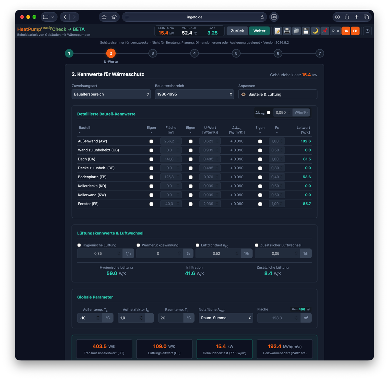Enable Hygienische Lüftung checkbox
The height and width of the screenshot is (380, 389).
point(79,245)
